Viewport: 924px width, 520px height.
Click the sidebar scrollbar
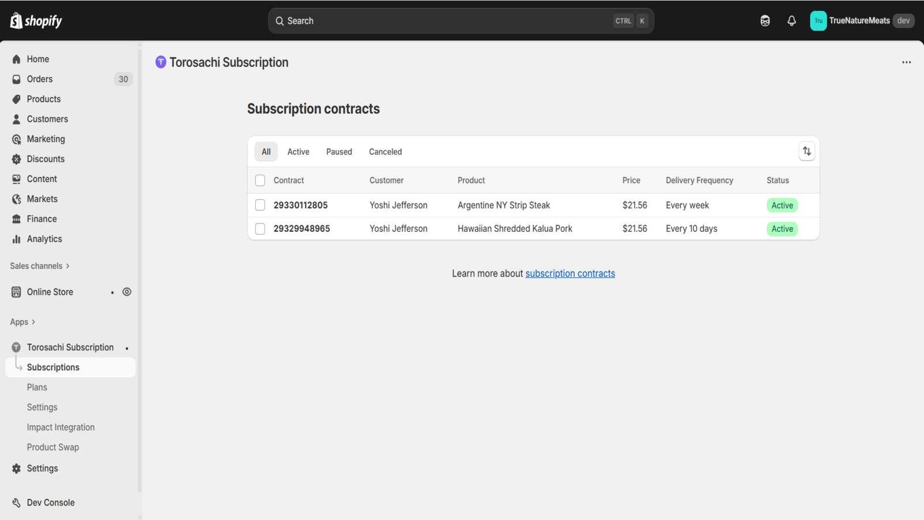pos(139,272)
